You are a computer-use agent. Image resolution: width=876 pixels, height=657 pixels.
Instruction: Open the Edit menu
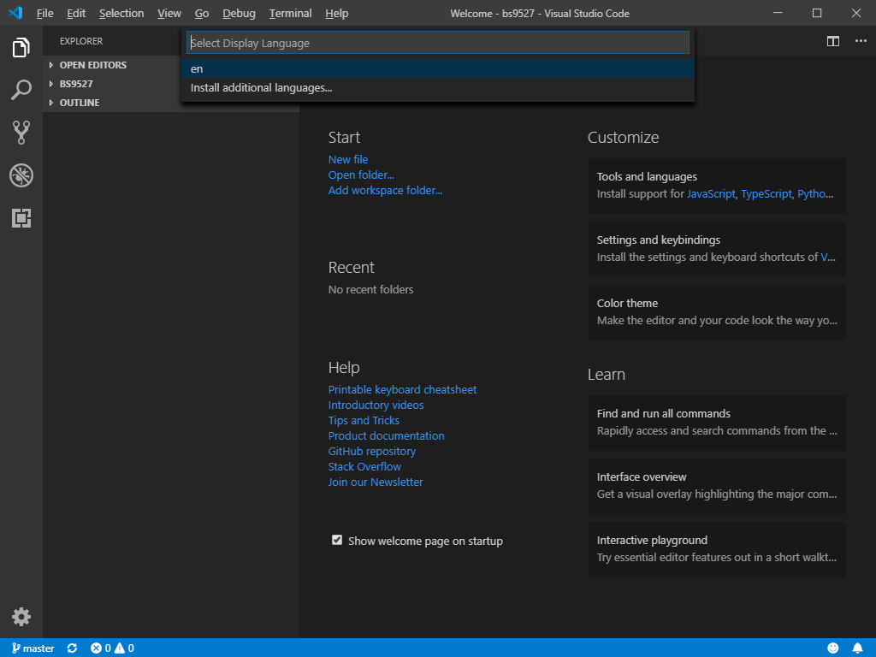point(76,13)
